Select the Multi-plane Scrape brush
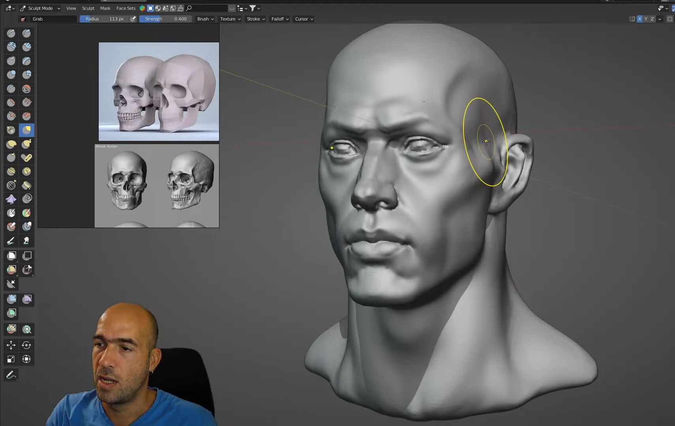 tap(26, 116)
